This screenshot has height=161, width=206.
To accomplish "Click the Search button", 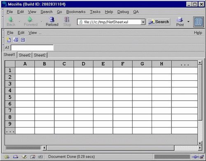I will (159, 22).
